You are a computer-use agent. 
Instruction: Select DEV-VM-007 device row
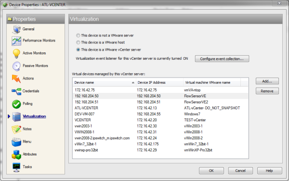[160, 114]
